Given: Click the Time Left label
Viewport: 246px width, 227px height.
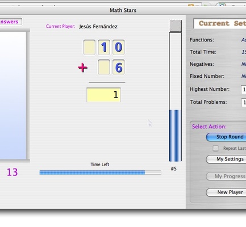Looking at the screenshot, I should (x=100, y=165).
